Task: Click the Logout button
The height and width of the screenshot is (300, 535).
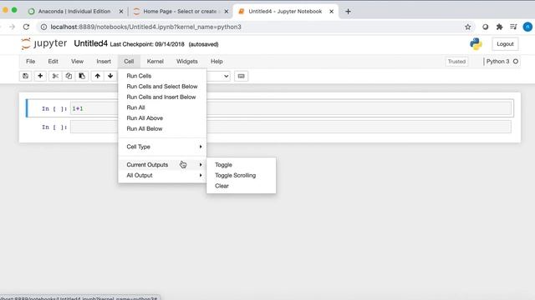Action: [505, 44]
